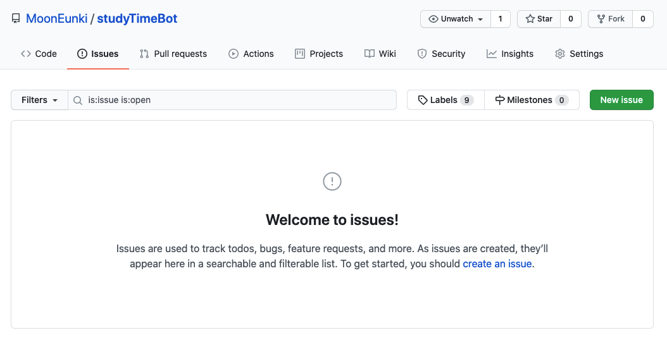Click the circled exclamation icon above Welcome
The image size is (667, 352).
click(x=332, y=181)
